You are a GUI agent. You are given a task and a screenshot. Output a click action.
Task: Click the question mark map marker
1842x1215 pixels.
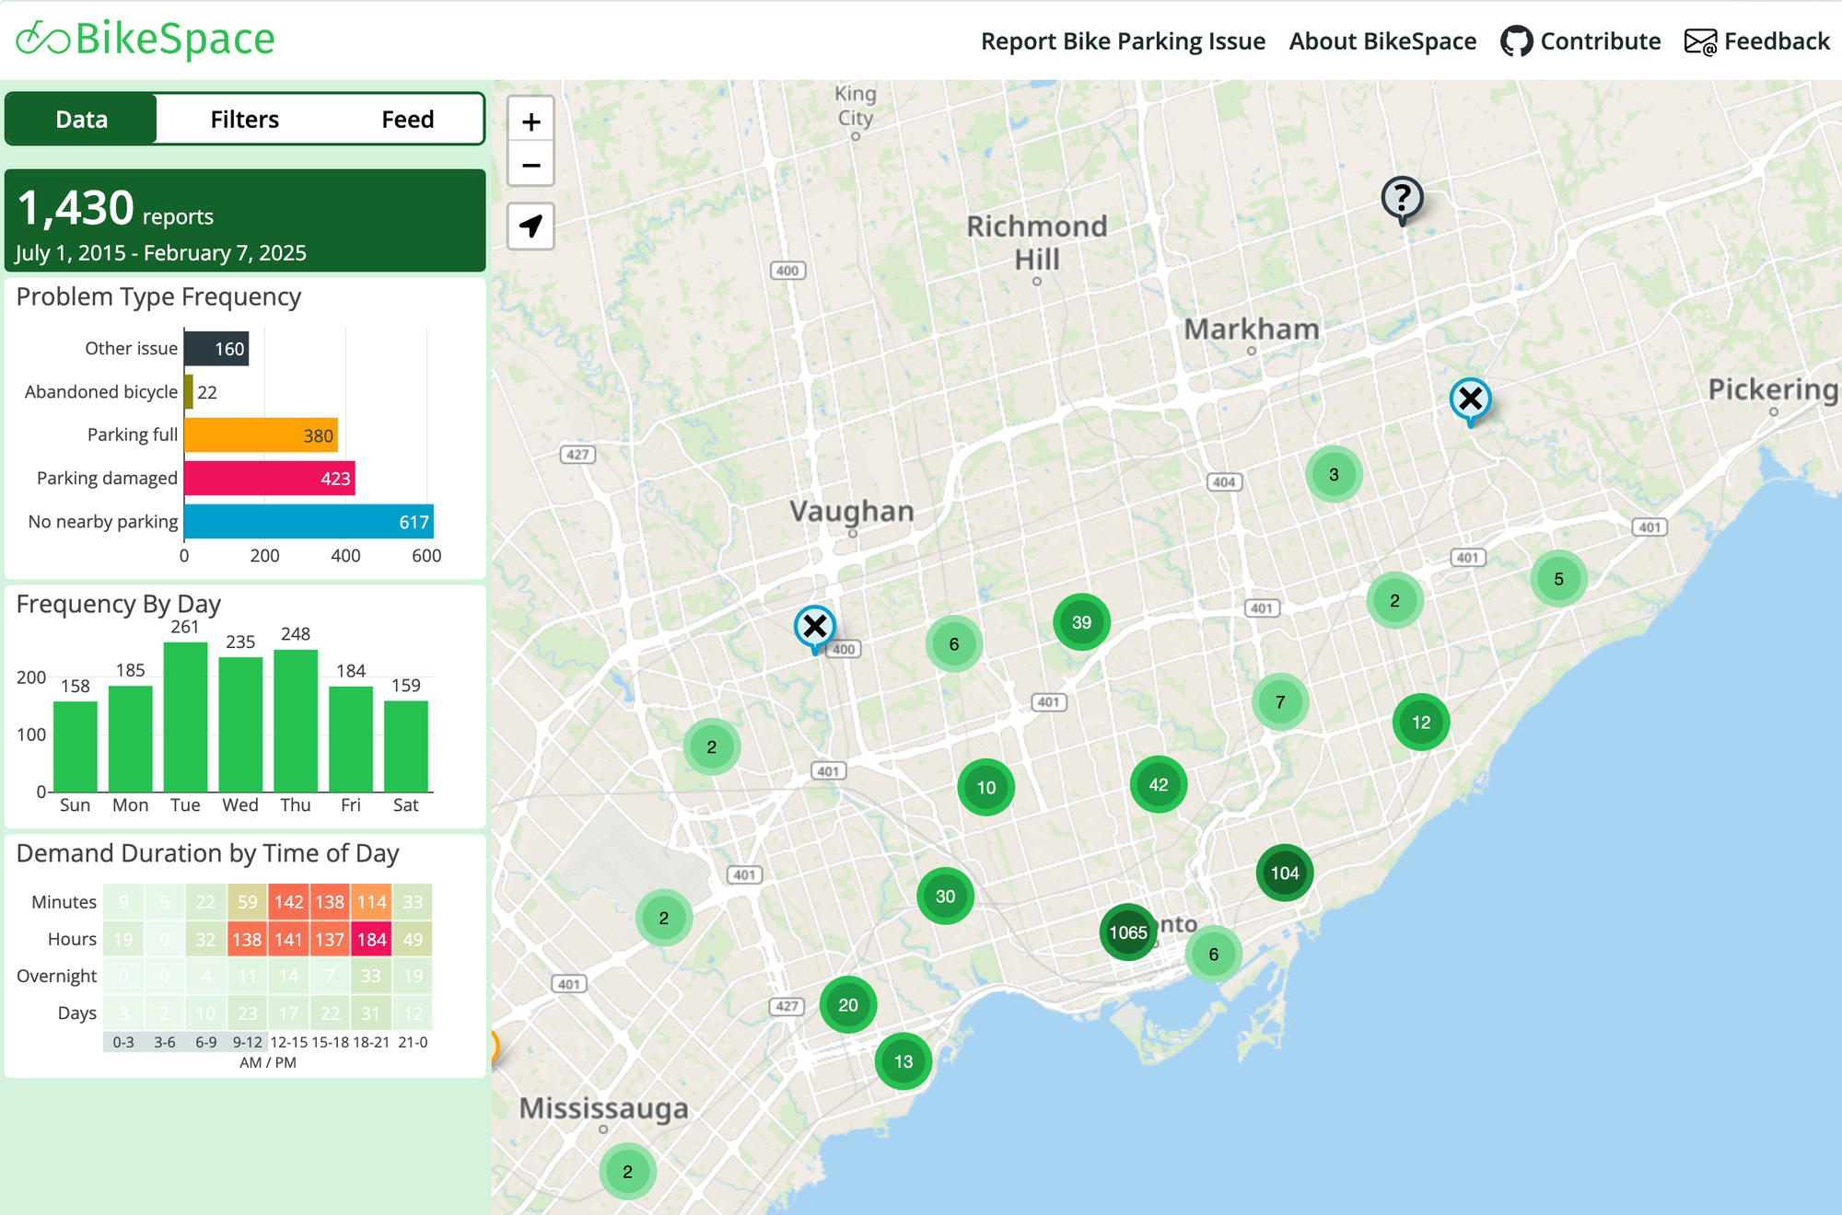[x=1402, y=197]
